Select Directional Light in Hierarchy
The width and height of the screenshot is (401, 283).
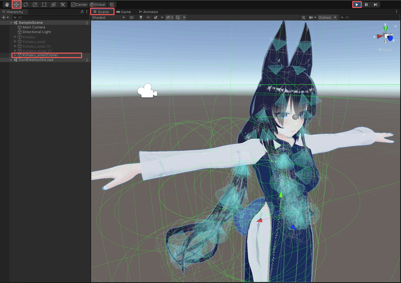[x=37, y=32]
